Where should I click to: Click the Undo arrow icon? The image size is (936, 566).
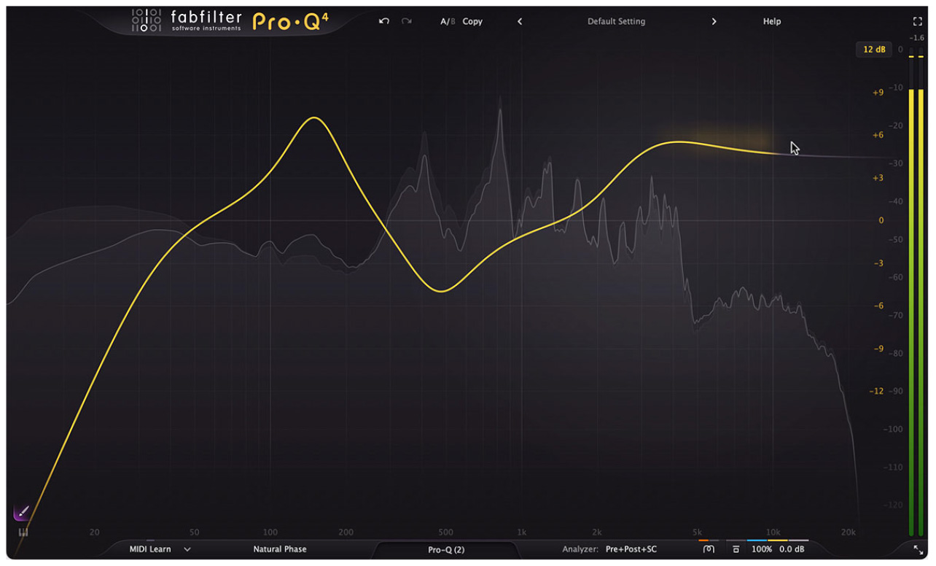click(x=383, y=21)
